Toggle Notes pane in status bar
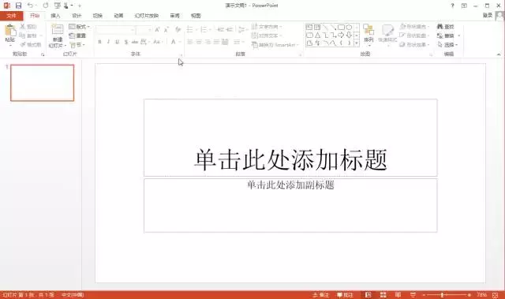The width and height of the screenshot is (505, 299). [x=321, y=295]
